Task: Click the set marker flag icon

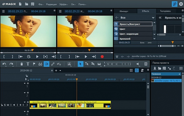Action: point(34,64)
